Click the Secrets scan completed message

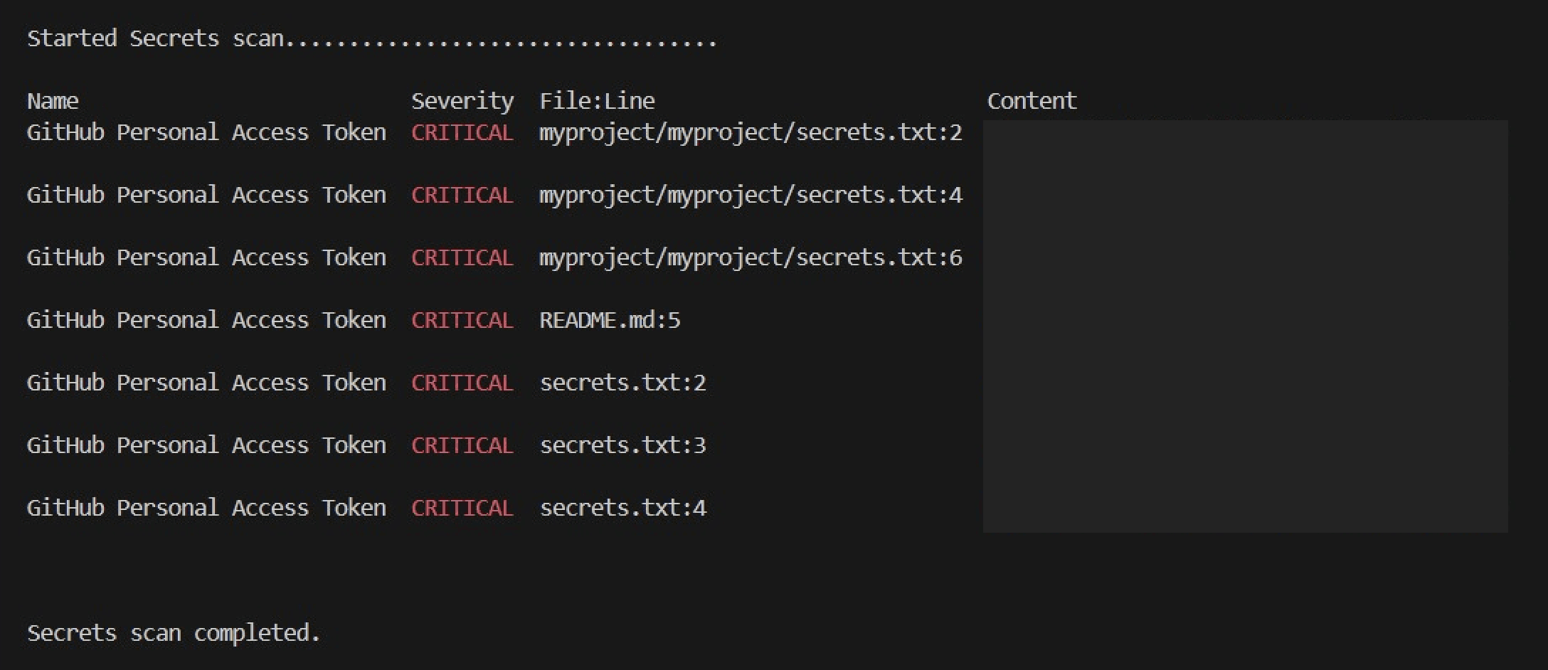(x=174, y=633)
